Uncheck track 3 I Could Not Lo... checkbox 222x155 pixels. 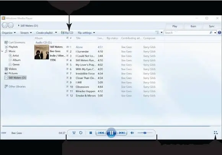pyautogui.click(x=67, y=55)
